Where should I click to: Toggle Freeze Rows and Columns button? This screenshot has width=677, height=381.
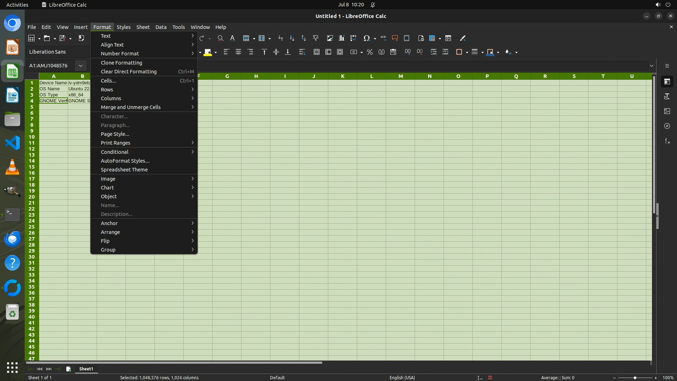tap(433, 38)
